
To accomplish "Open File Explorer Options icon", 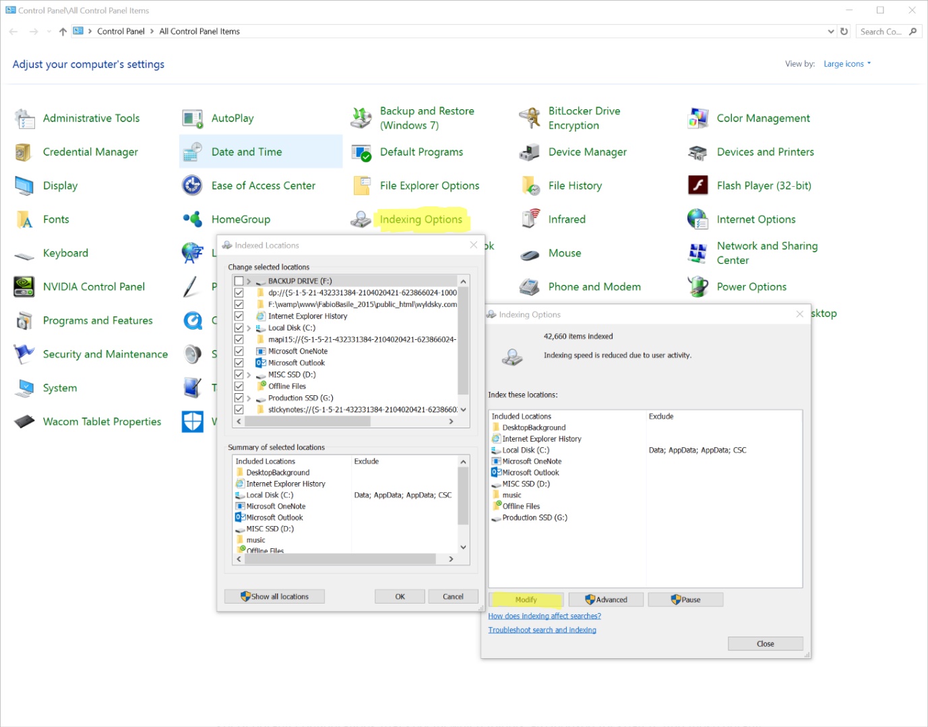I will click(361, 185).
